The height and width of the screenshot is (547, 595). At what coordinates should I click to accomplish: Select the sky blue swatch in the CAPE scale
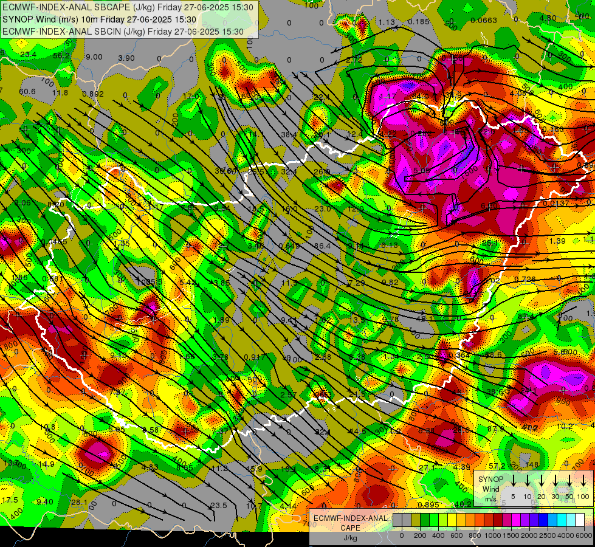click(x=552, y=520)
